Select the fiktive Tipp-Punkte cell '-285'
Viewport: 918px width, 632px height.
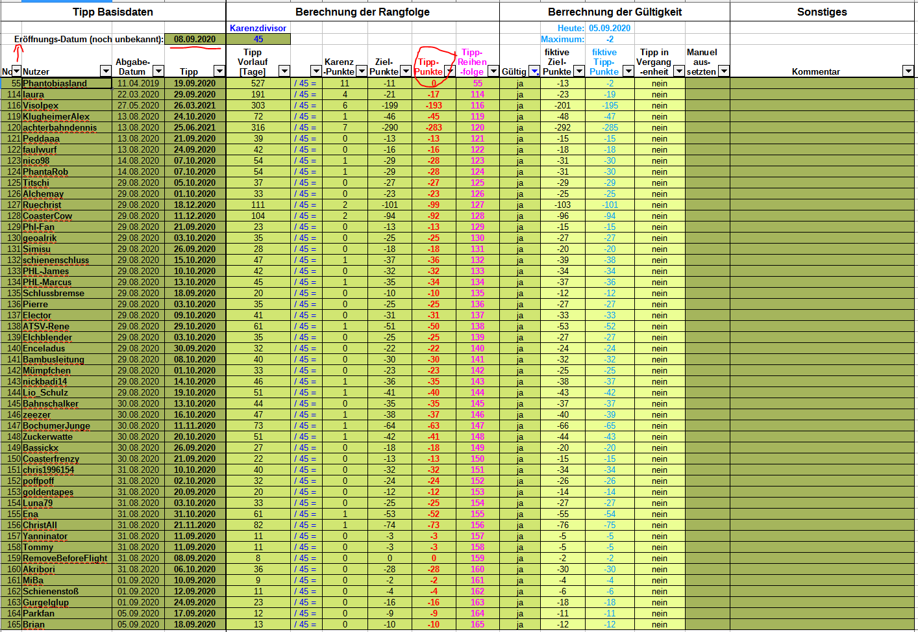coord(610,127)
